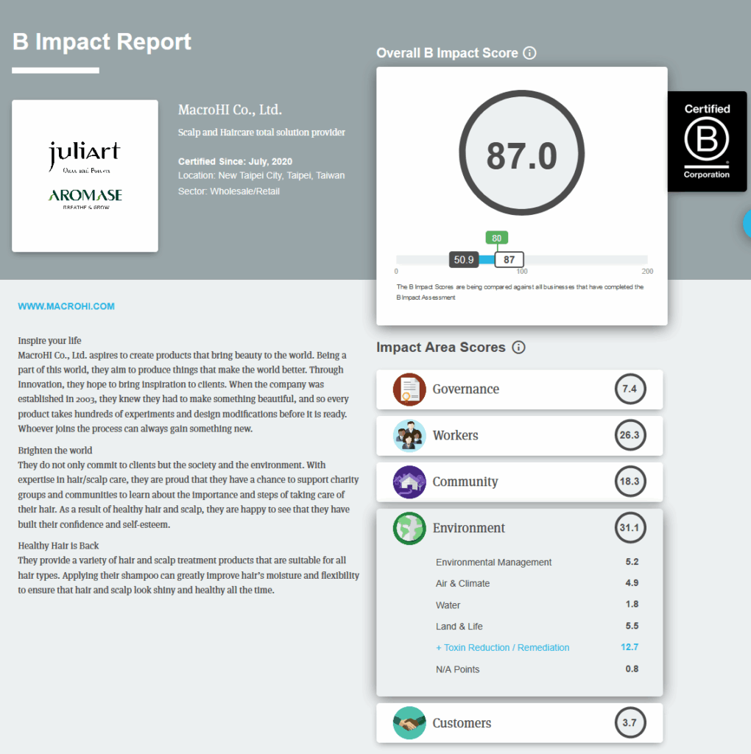
Task: Click the info icon beside Impact Area Scores
Action: (518, 348)
